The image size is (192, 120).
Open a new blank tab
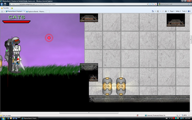pos(48,11)
